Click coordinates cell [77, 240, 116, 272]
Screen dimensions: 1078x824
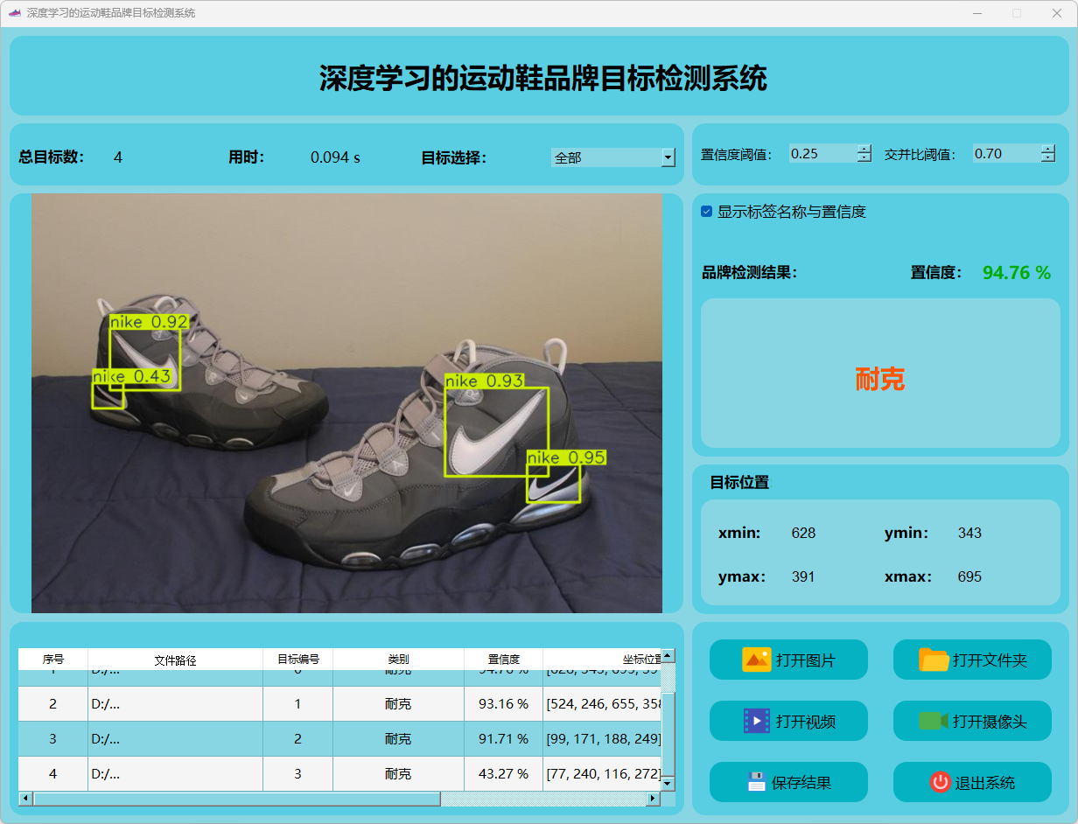(x=602, y=773)
